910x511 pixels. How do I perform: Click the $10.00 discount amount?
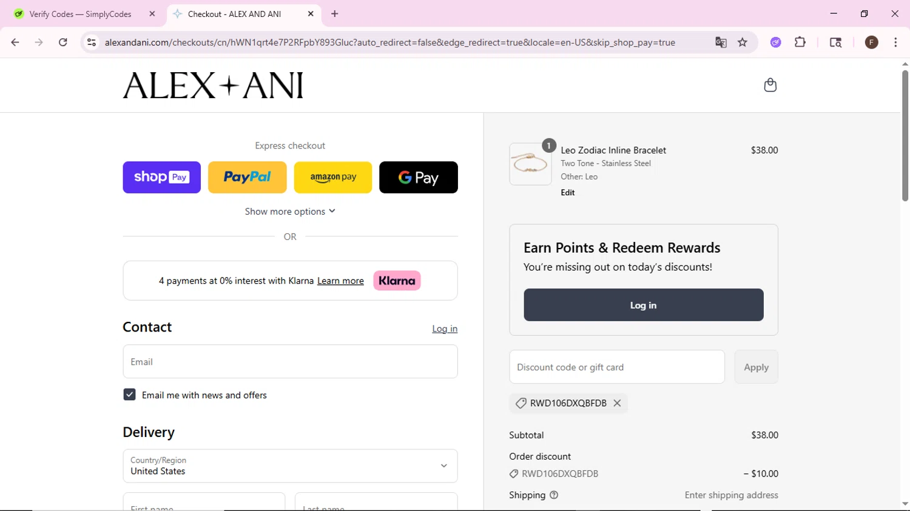point(761,474)
